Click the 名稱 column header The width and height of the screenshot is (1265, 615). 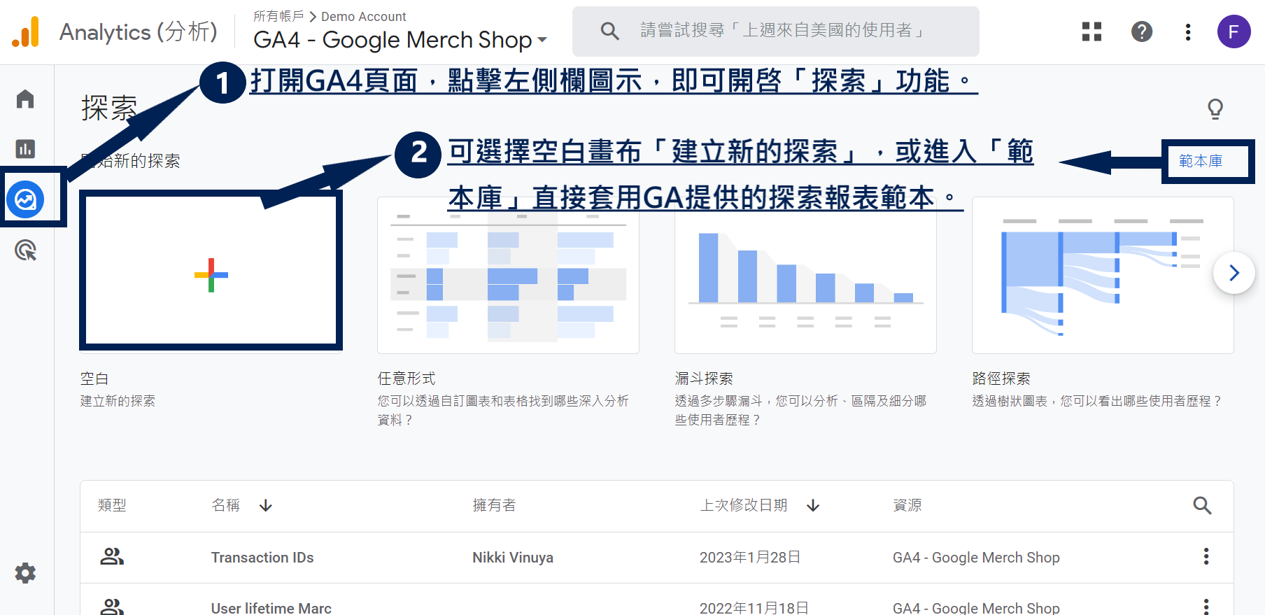click(226, 505)
